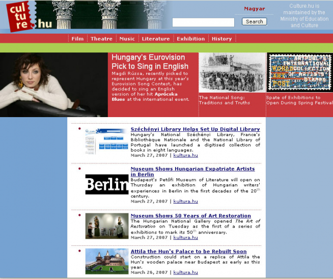Follow kultura.hu link under Berlin article
Viewport: 333px width, 279px height.
[186, 201]
